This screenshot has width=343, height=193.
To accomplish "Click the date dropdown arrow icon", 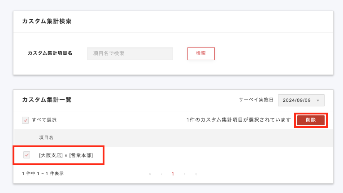I will pyautogui.click(x=317, y=100).
